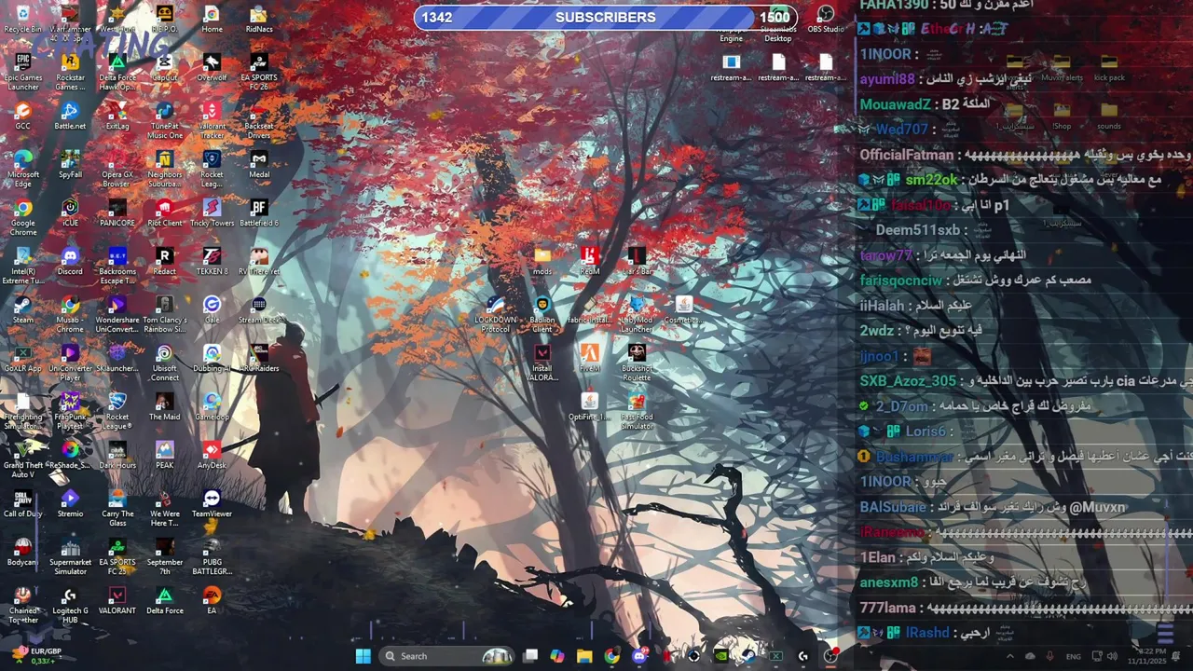Screen dimensions: 1193x671
Task: Click the chat username 'Deem511sxb'
Action: tap(918, 230)
